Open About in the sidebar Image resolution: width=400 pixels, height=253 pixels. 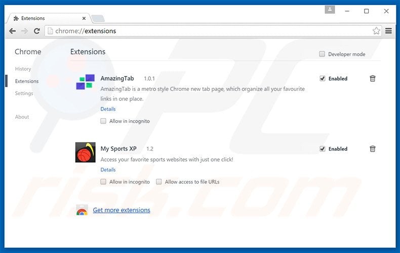[x=22, y=117]
